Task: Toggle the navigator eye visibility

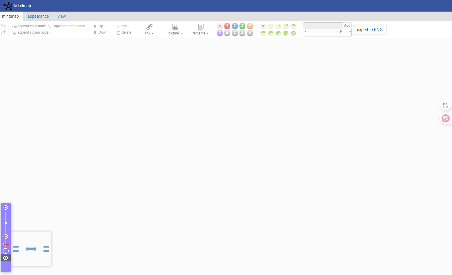Action: [6, 258]
